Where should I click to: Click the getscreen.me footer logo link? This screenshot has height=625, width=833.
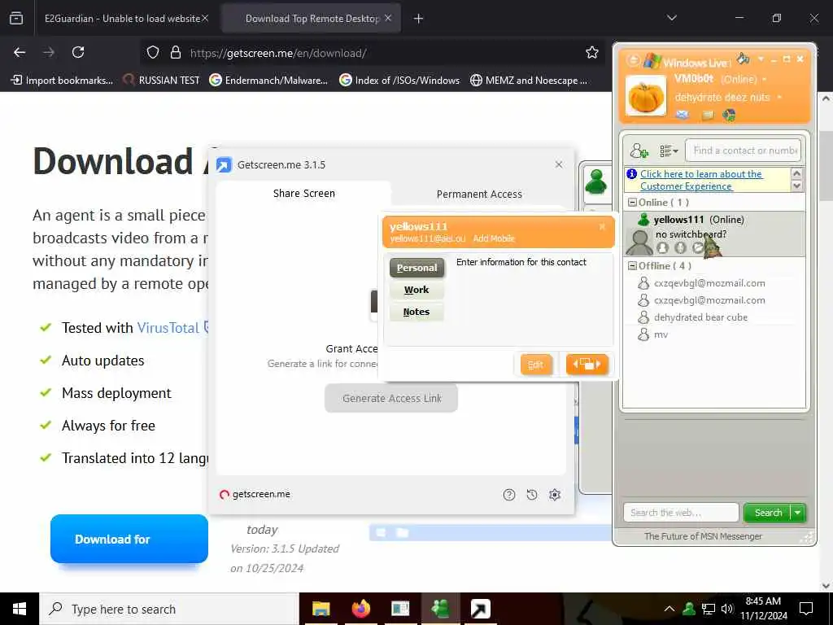[x=255, y=494]
